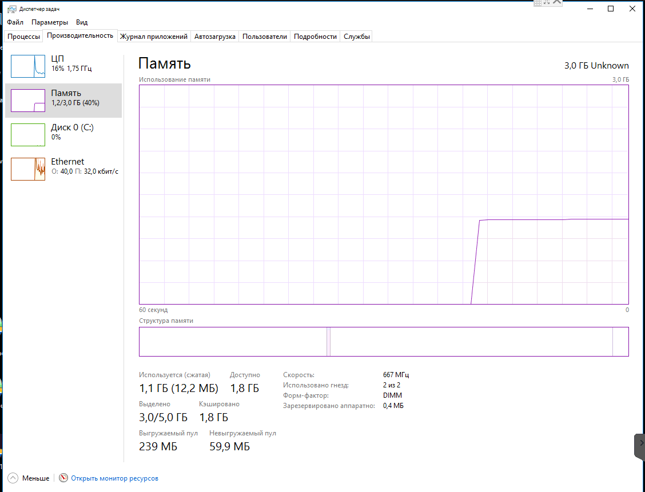Click the resource monitor icon at bottom
645x492 pixels.
(63, 478)
